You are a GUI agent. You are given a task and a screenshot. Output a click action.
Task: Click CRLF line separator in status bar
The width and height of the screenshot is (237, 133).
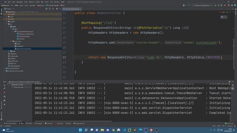(219, 126)
